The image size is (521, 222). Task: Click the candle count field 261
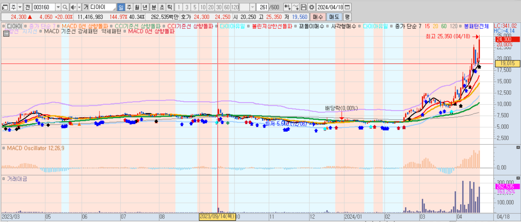point(262,7)
